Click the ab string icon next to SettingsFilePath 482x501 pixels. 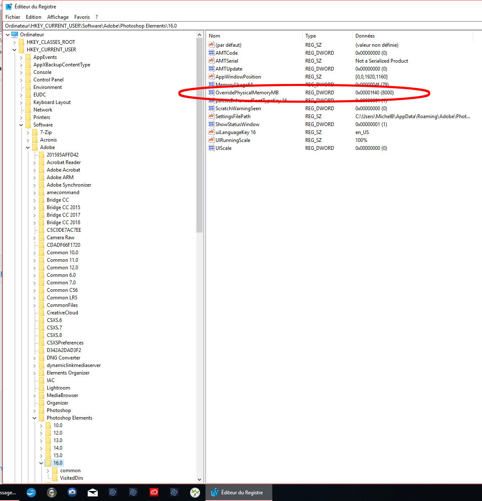pyautogui.click(x=211, y=116)
